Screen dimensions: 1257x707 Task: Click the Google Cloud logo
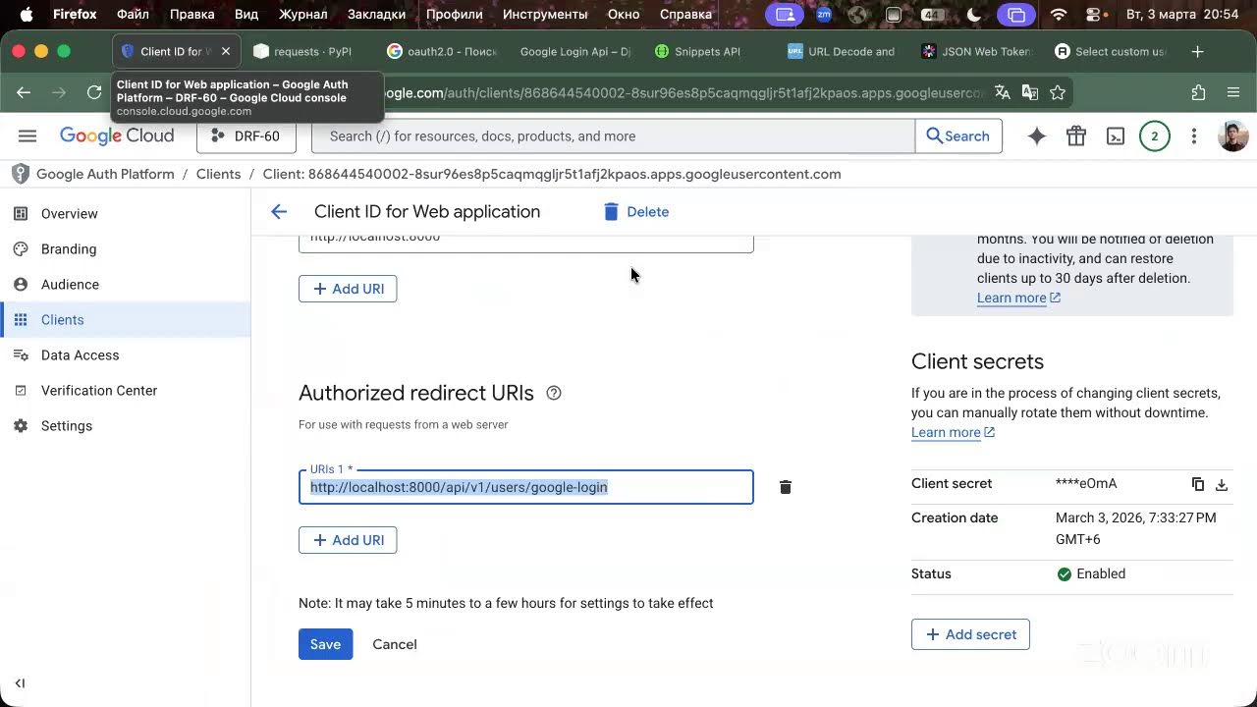click(117, 136)
